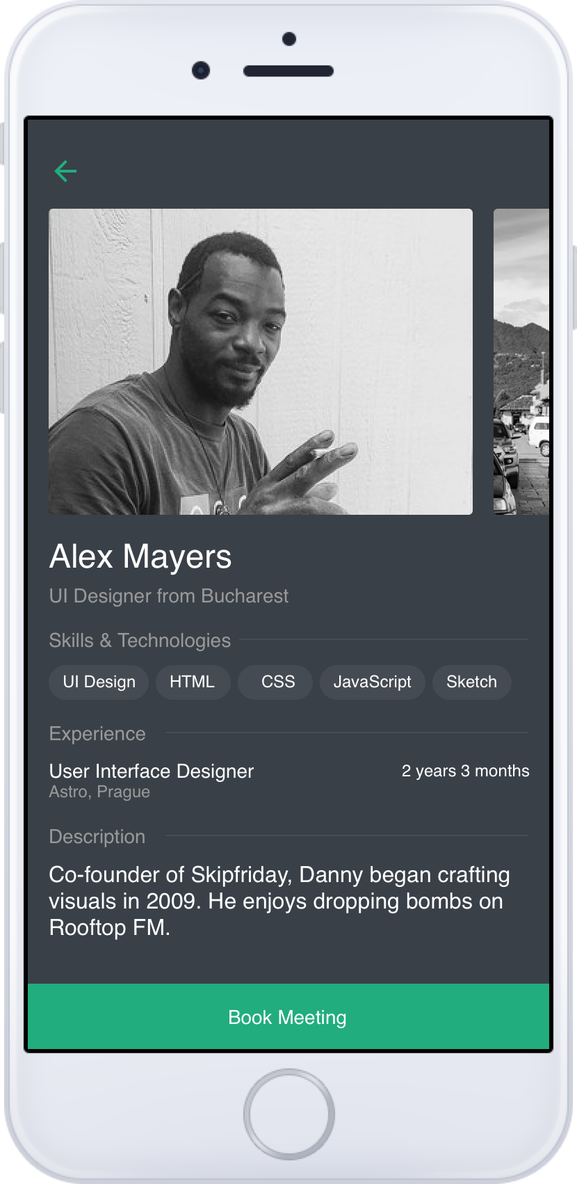The width and height of the screenshot is (577, 1184).
Task: Select the HTML skill tag
Action: pyautogui.click(x=193, y=682)
